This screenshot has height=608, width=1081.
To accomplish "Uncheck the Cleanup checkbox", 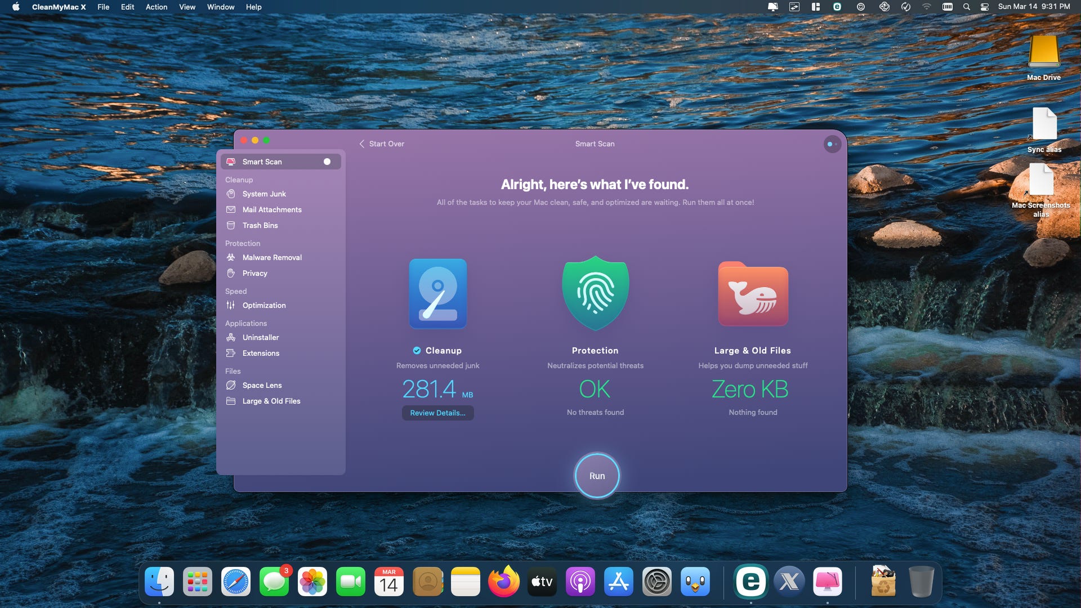I will 417,350.
